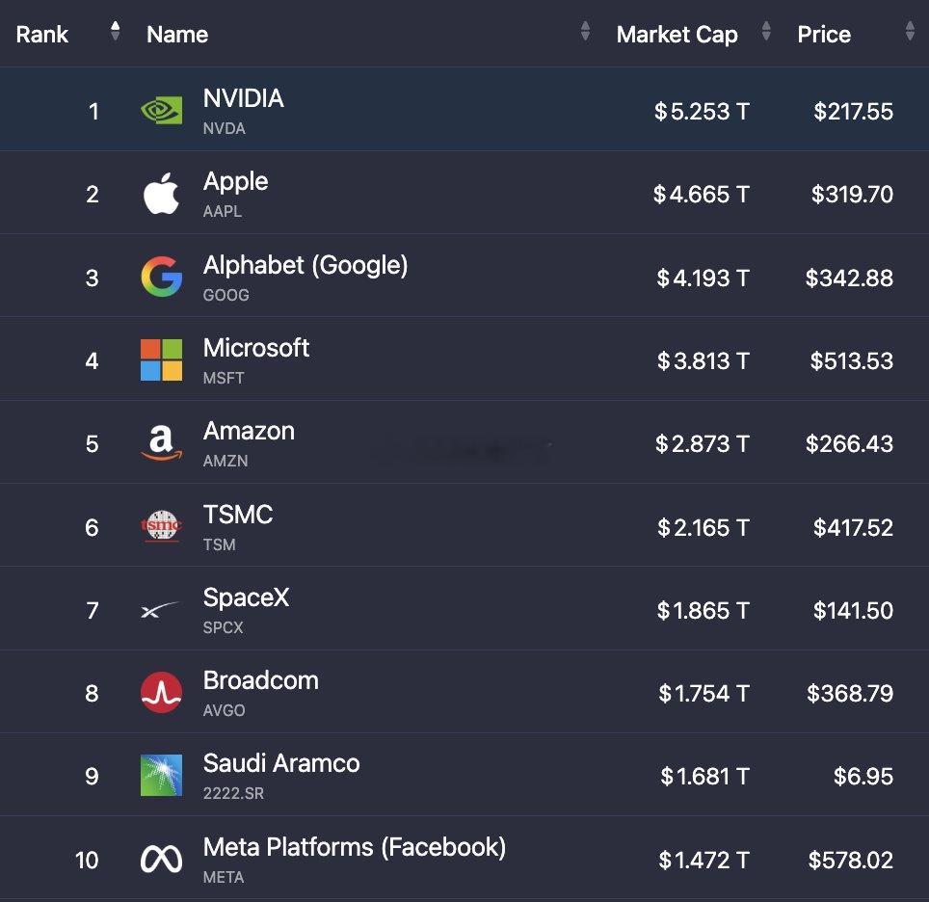
Task: Open the Alphabet (Google) company link
Action: (x=305, y=266)
